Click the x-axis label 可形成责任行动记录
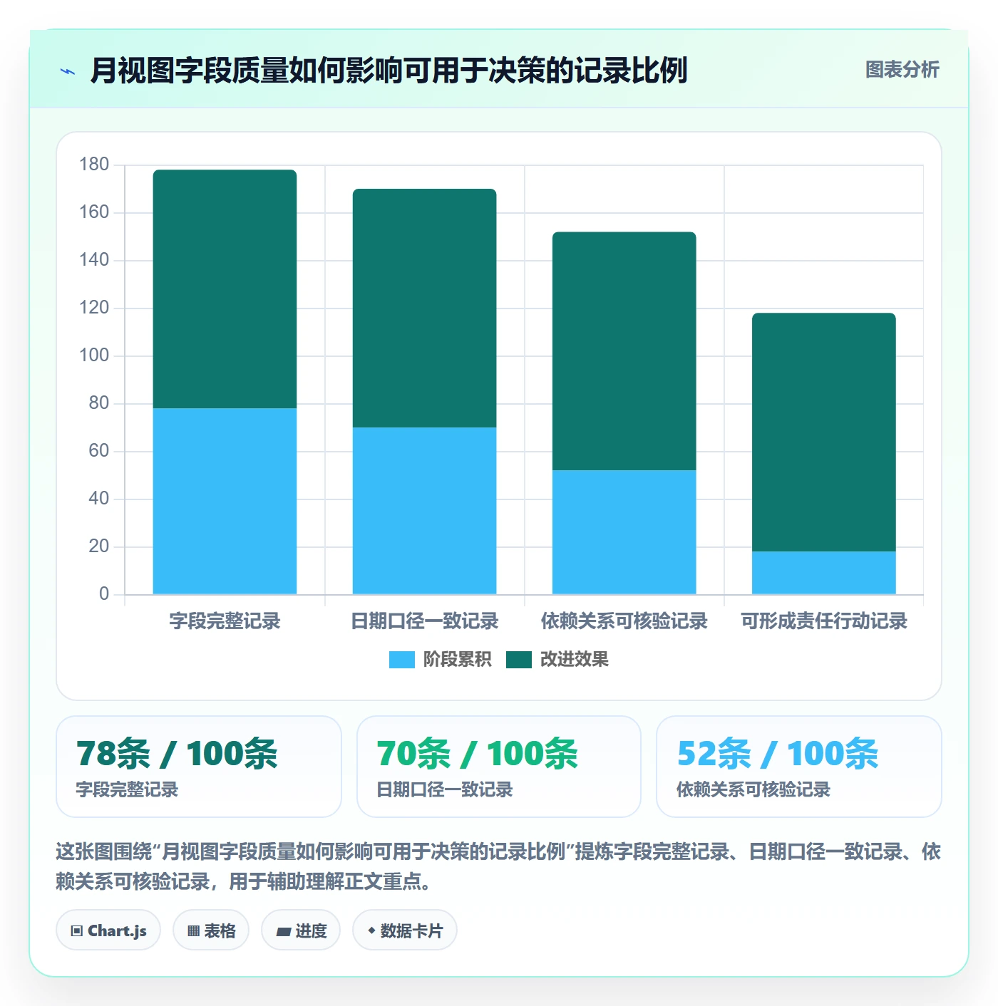This screenshot has width=998, height=1006. click(823, 621)
